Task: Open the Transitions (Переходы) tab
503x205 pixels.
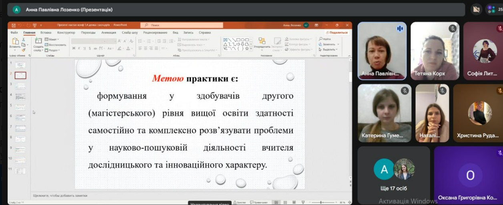Action: click(88, 32)
